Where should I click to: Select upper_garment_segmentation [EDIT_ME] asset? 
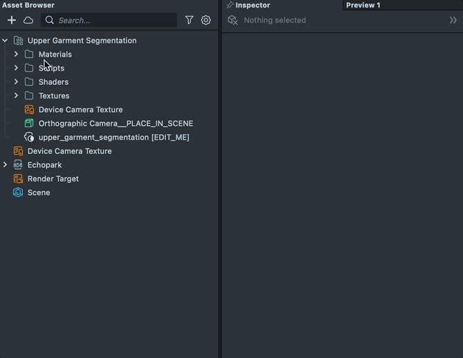coord(113,138)
